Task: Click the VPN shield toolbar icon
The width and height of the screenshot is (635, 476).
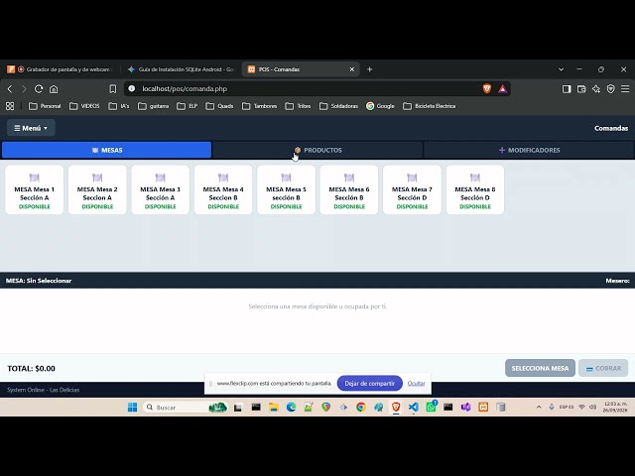Action: (611, 89)
